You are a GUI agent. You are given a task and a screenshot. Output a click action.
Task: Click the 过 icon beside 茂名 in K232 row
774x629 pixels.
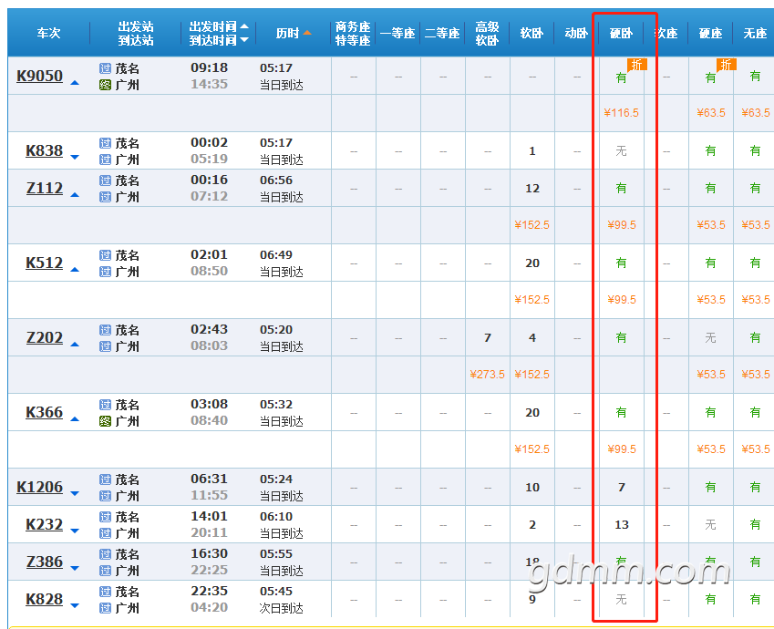click(x=105, y=517)
